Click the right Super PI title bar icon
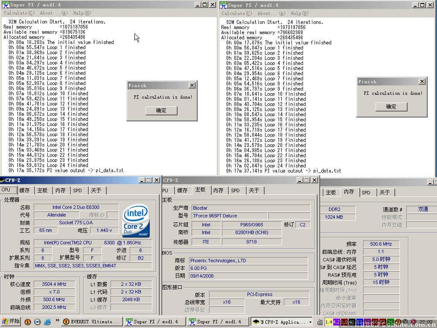This screenshot has width=437, height=328. pos(224,5)
